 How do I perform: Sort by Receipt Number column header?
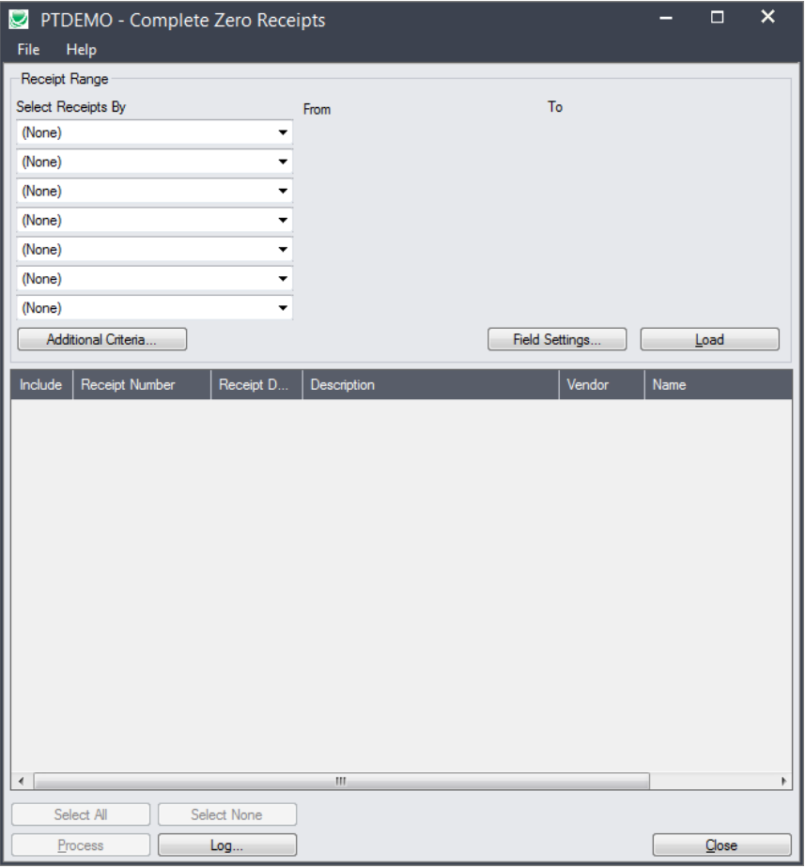tap(142, 385)
